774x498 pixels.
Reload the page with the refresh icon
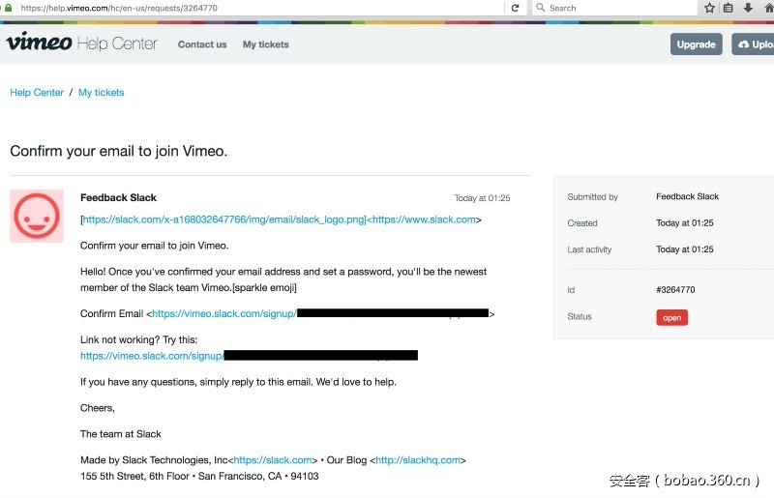(x=516, y=8)
